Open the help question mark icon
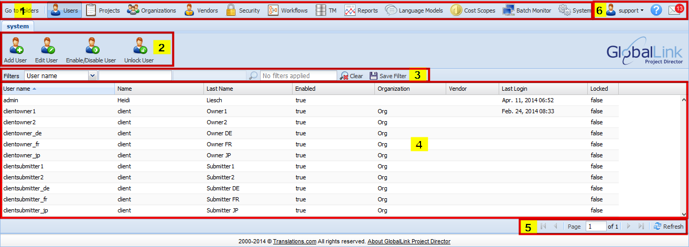This screenshot has width=689, height=247. point(656,10)
